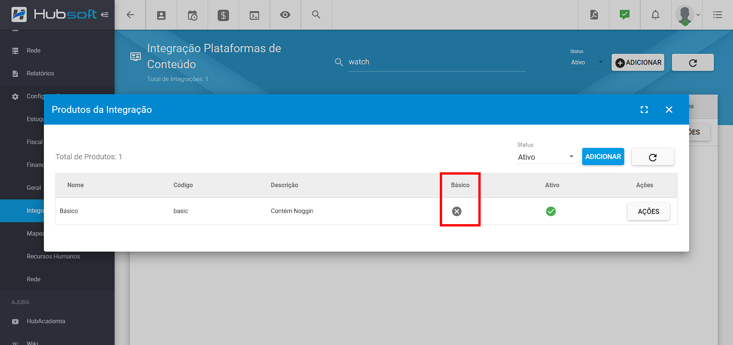Select Recursos Humanos in sidebar
733x345 pixels.
(x=53, y=257)
